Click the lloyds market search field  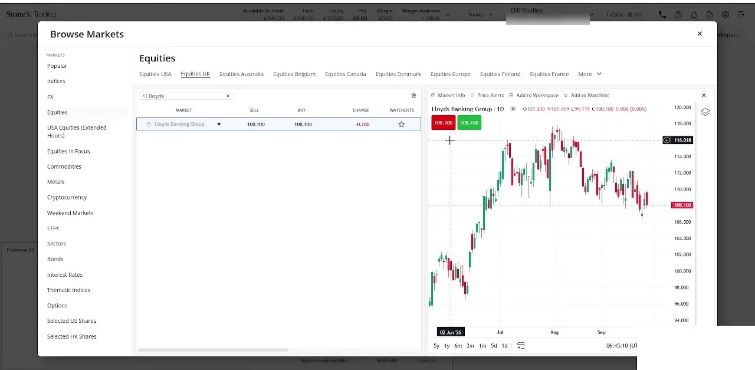[x=186, y=96]
